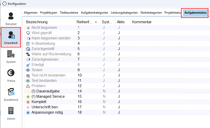Open the Admin sidebar section
The width and height of the screenshot is (210, 128).
coord(11,113)
